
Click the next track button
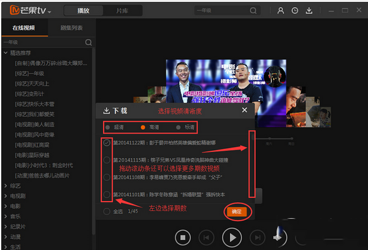tap(258, 238)
